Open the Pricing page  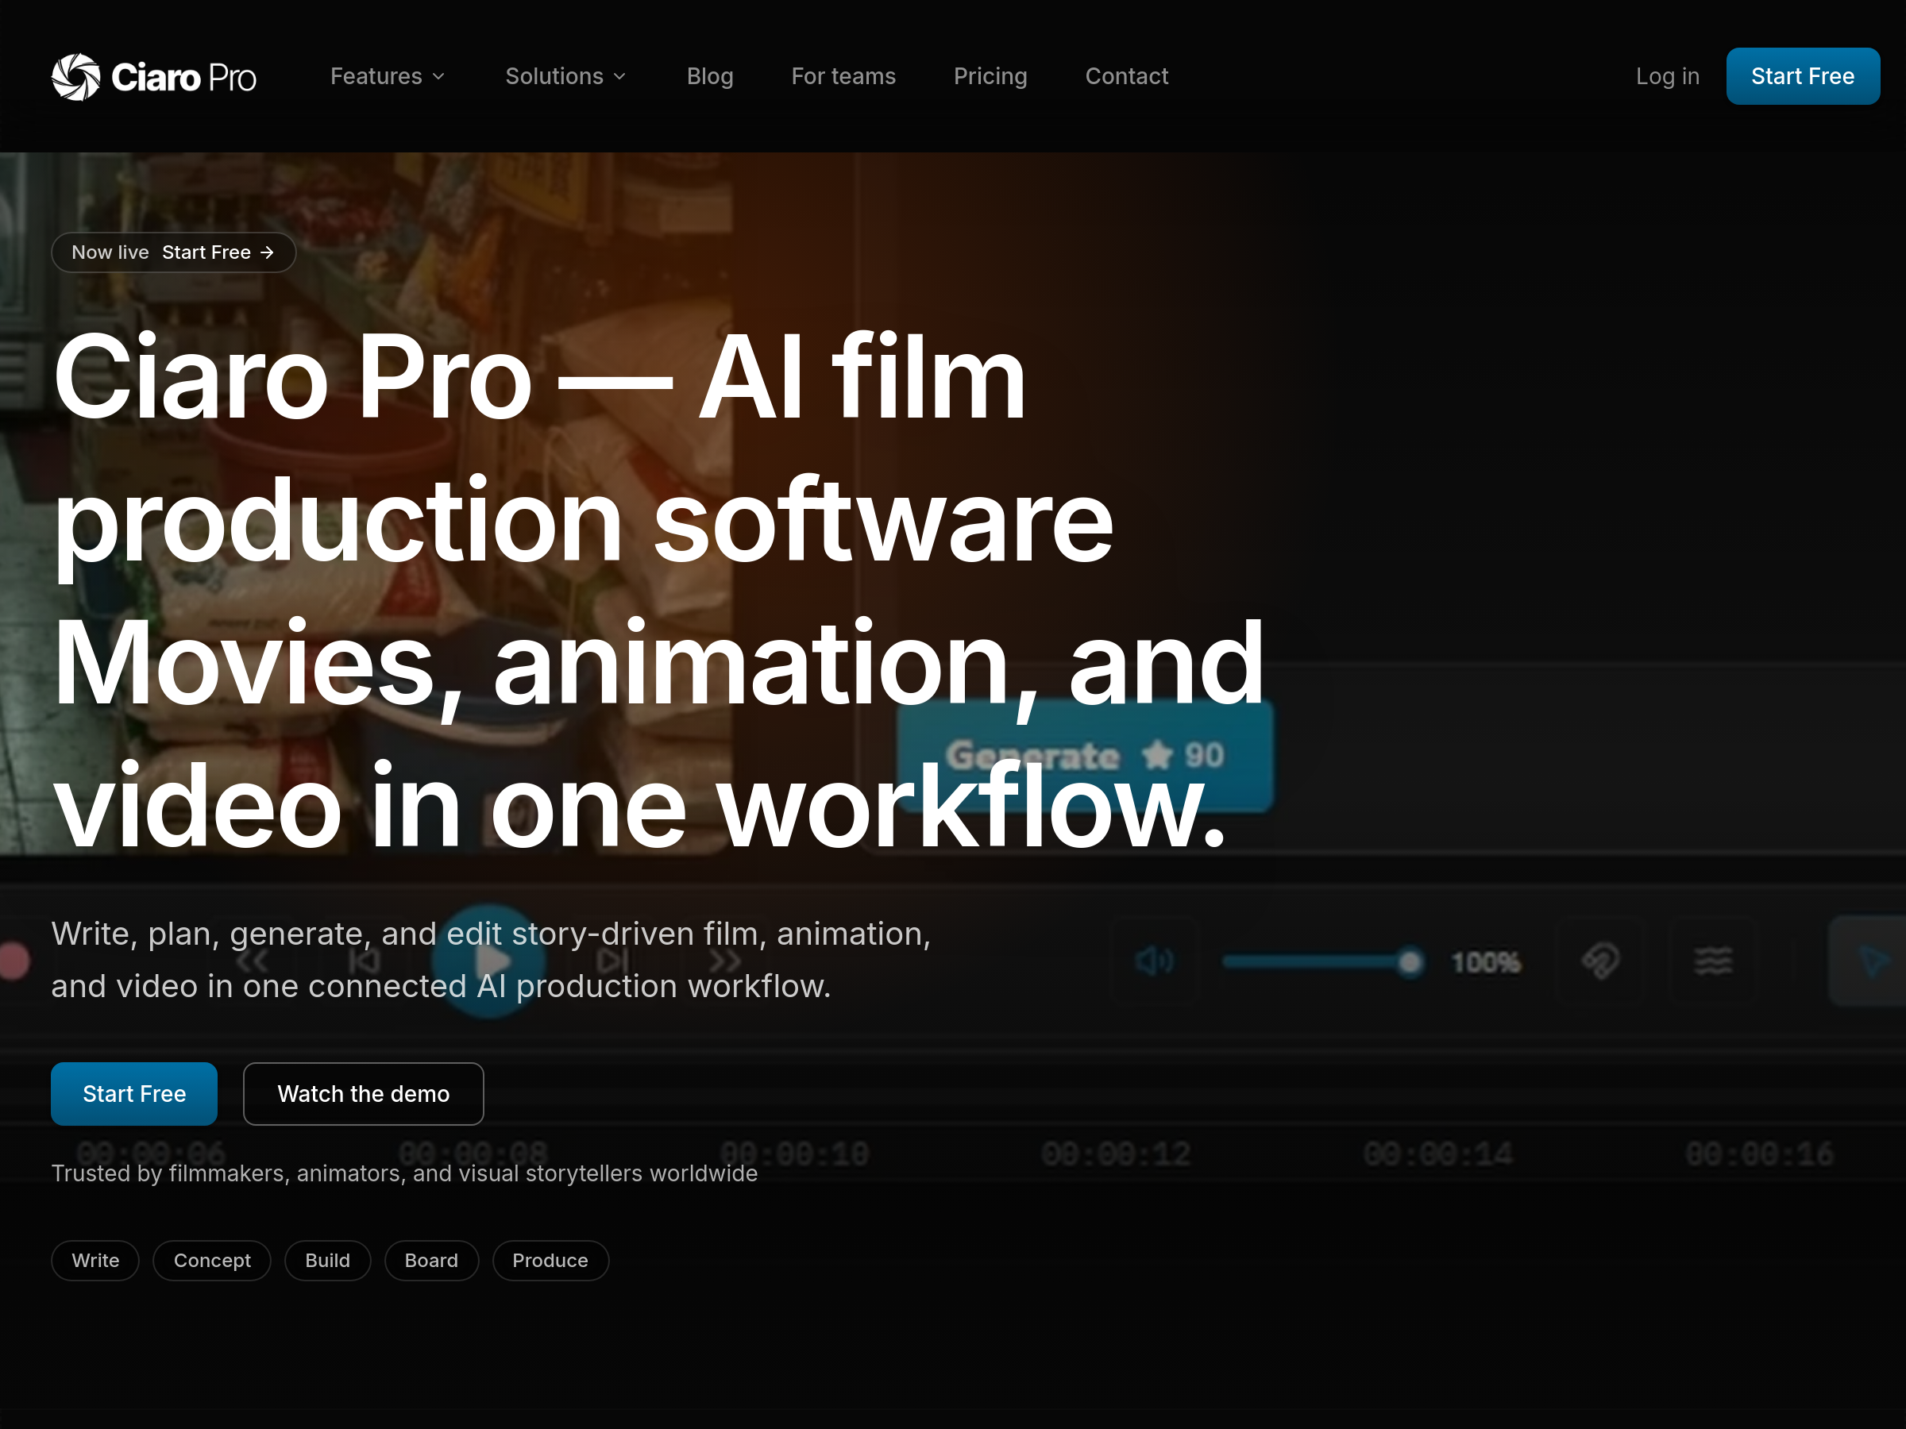pos(990,77)
